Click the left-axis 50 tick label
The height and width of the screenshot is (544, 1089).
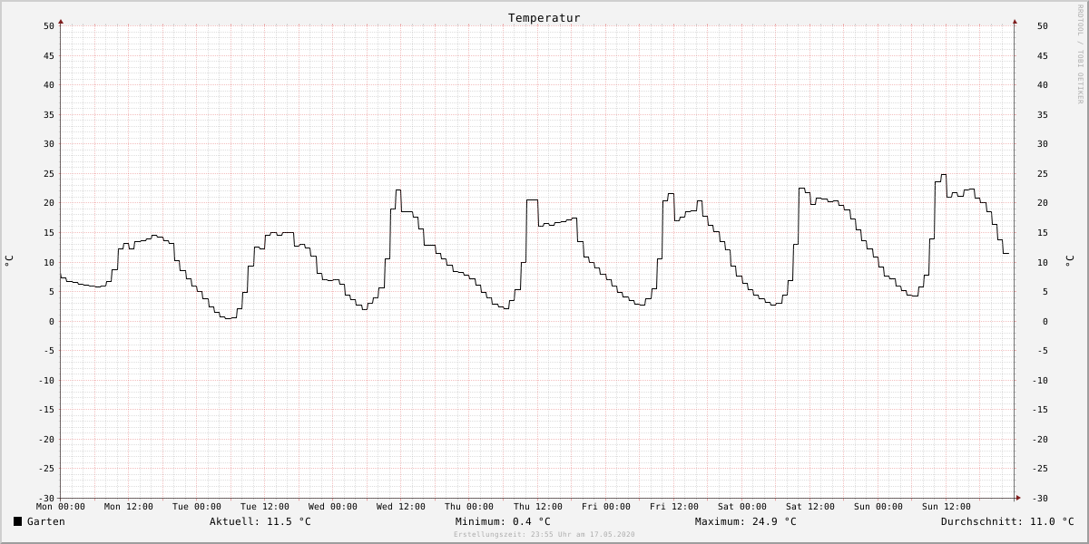click(49, 26)
